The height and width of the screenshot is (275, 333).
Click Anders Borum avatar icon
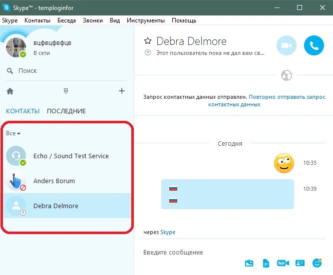click(x=16, y=181)
